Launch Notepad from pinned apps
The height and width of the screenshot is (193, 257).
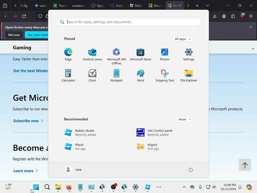tap(116, 76)
